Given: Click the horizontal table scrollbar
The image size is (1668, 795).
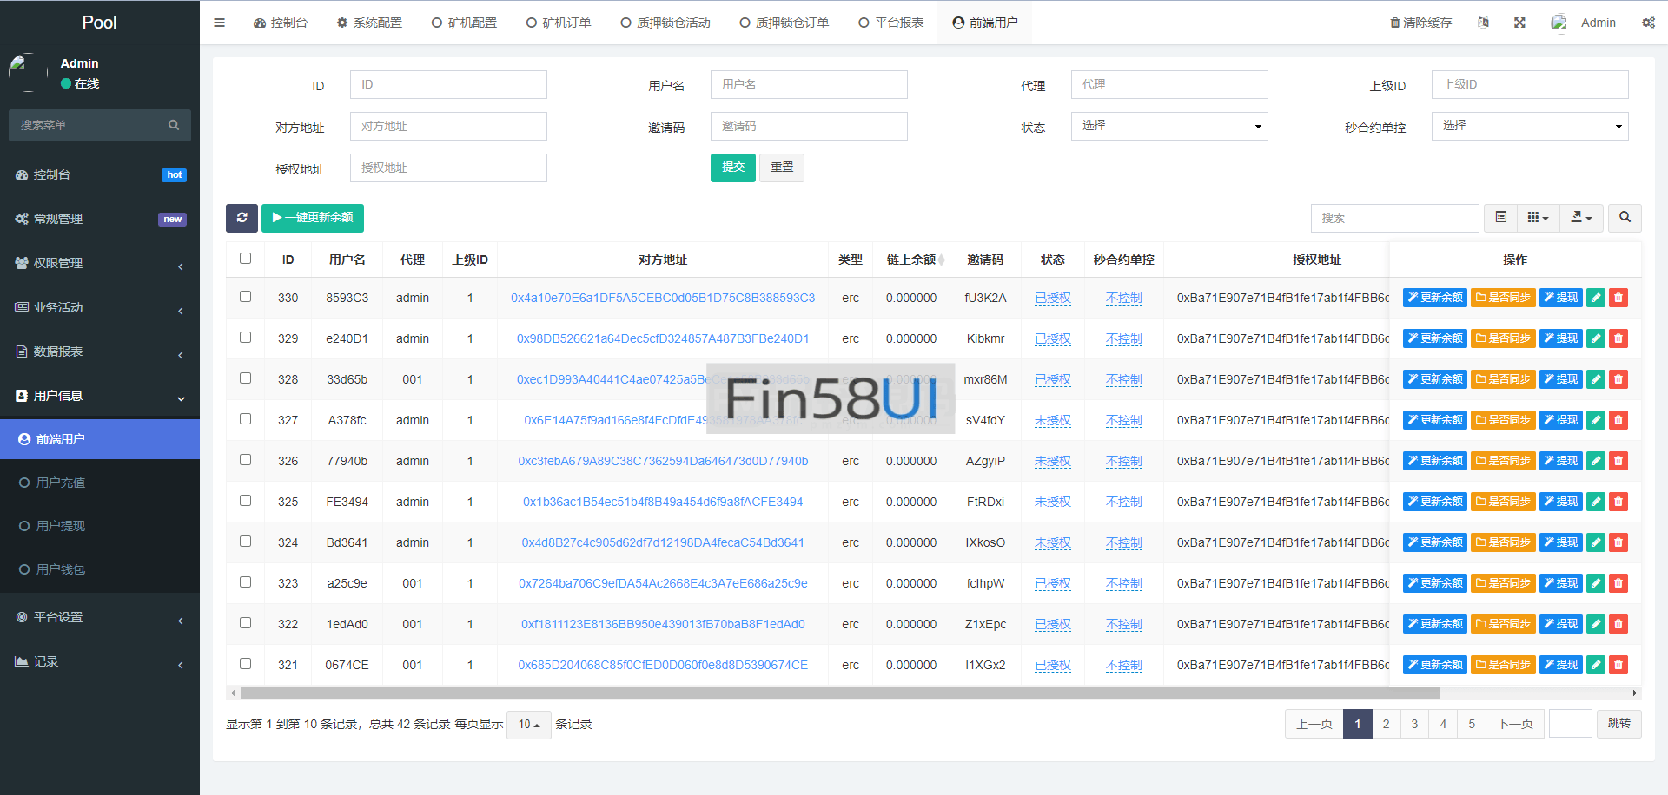Looking at the screenshot, I should pyautogui.click(x=838, y=693).
